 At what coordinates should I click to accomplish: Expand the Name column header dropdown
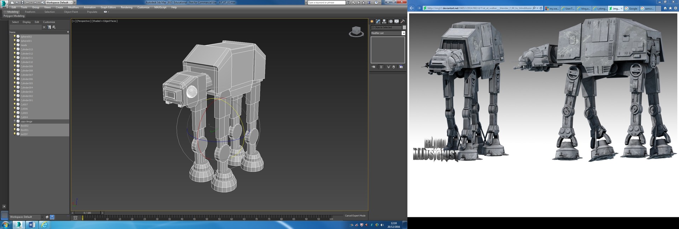68,32
